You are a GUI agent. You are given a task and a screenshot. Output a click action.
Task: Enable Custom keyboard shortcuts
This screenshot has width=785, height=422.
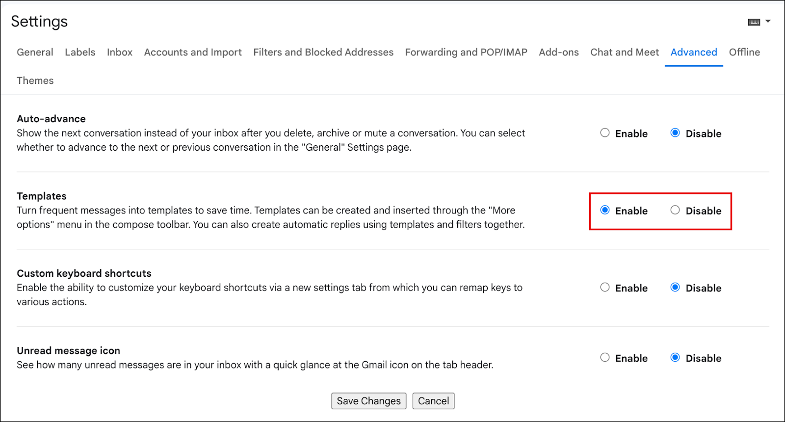click(x=605, y=288)
